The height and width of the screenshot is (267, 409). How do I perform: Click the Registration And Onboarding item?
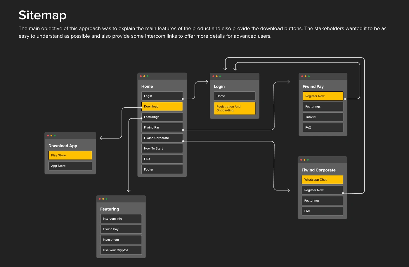[235, 108]
